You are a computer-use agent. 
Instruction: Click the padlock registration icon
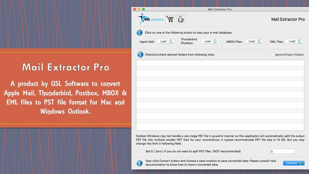pyautogui.click(x=181, y=19)
